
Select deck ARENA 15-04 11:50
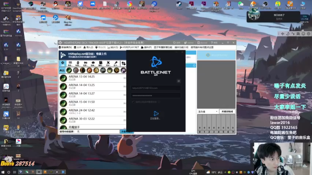(92, 103)
